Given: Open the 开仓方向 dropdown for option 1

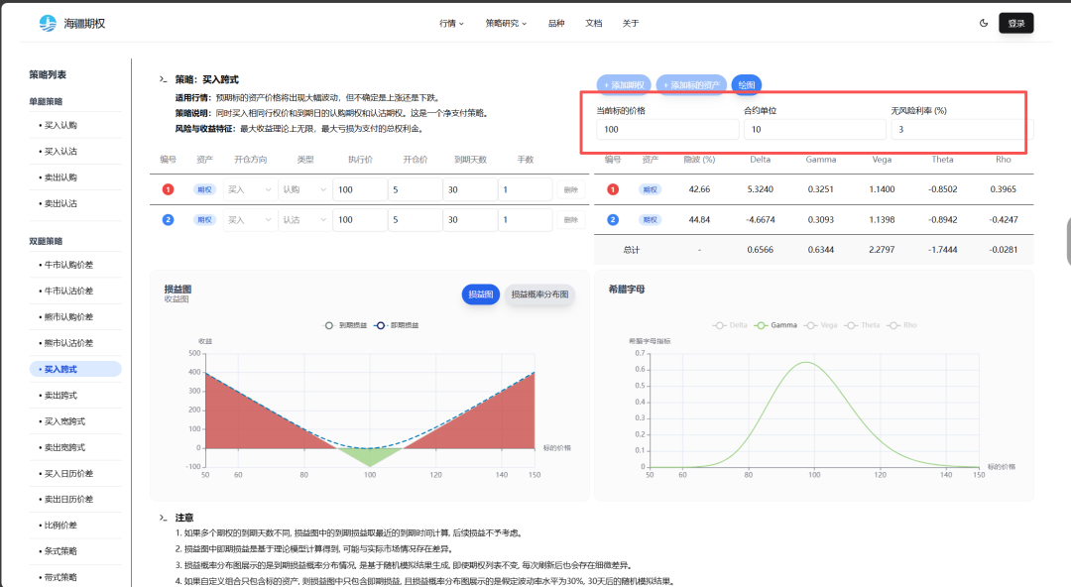Looking at the screenshot, I should point(250,189).
